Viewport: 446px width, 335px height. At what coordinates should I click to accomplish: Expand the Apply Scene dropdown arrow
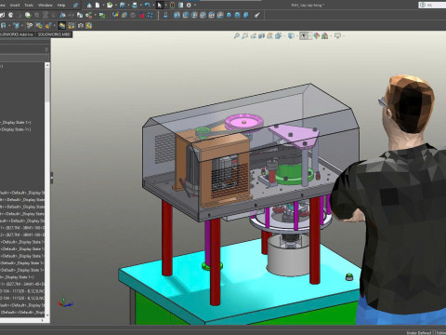click(x=331, y=35)
